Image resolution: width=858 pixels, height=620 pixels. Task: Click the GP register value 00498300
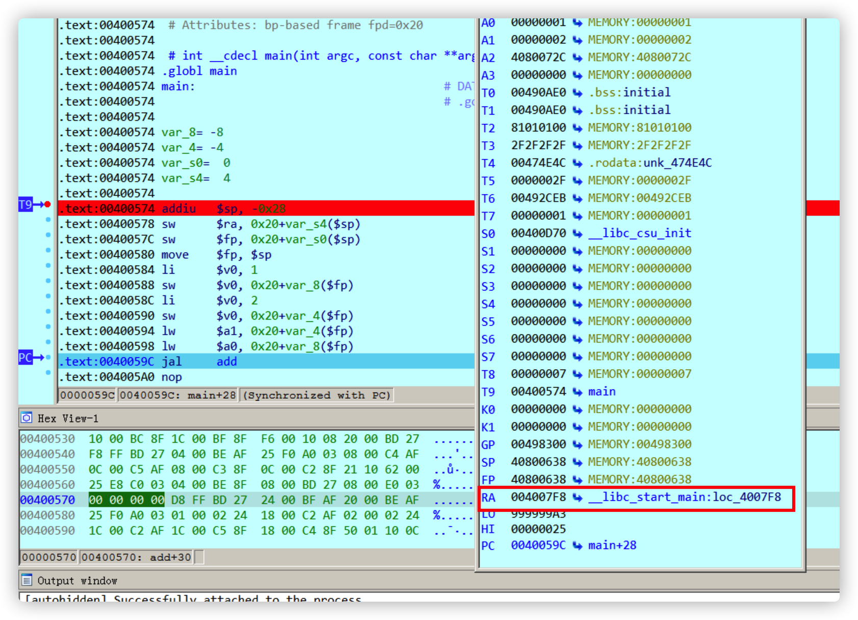(538, 445)
